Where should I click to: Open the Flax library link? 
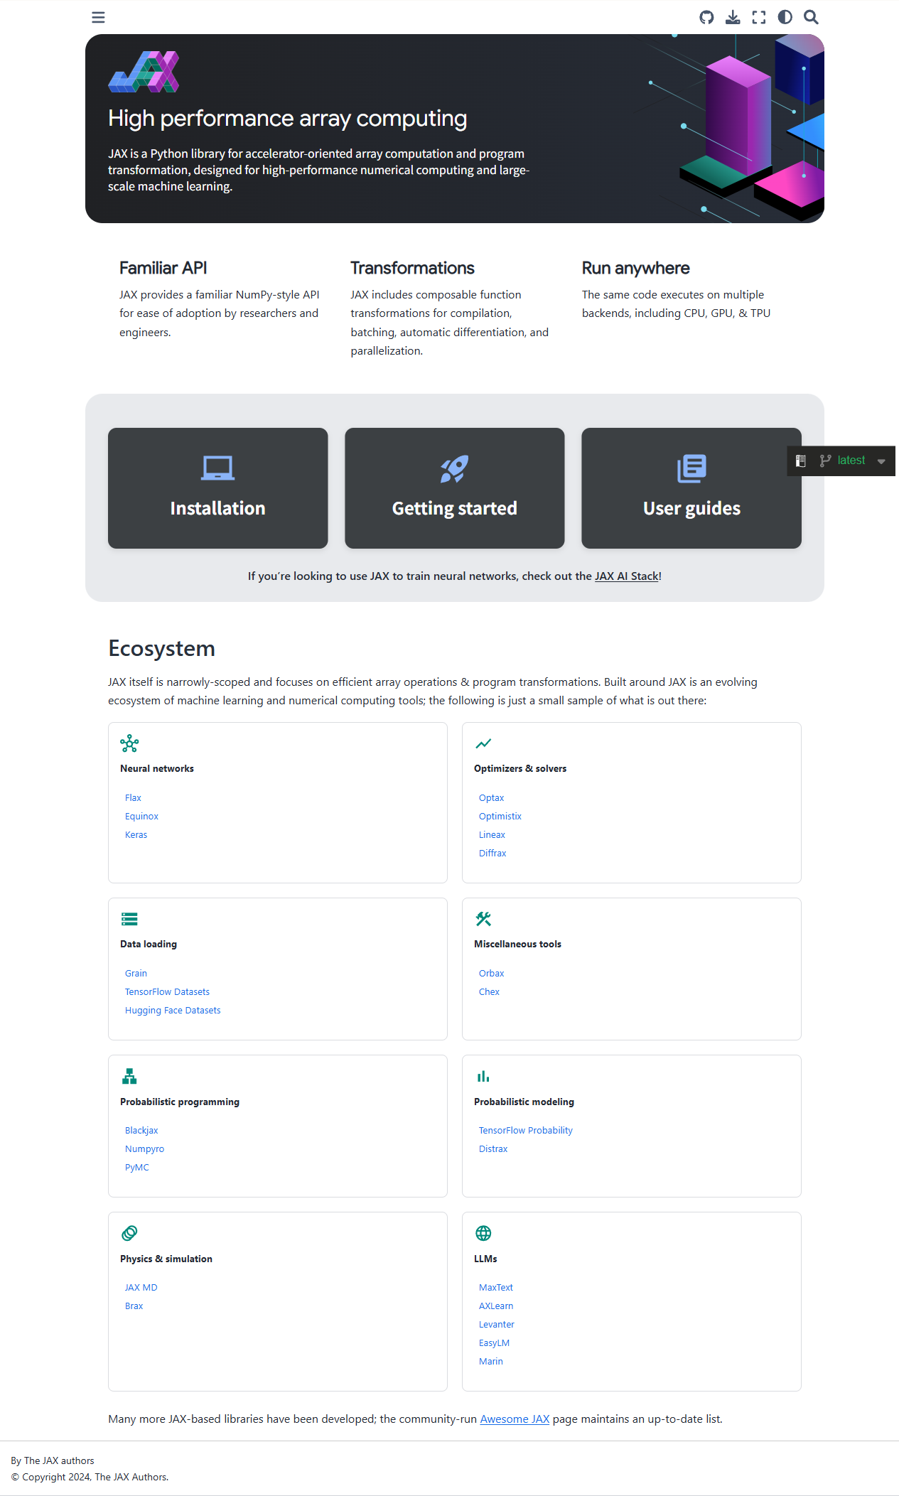(133, 798)
